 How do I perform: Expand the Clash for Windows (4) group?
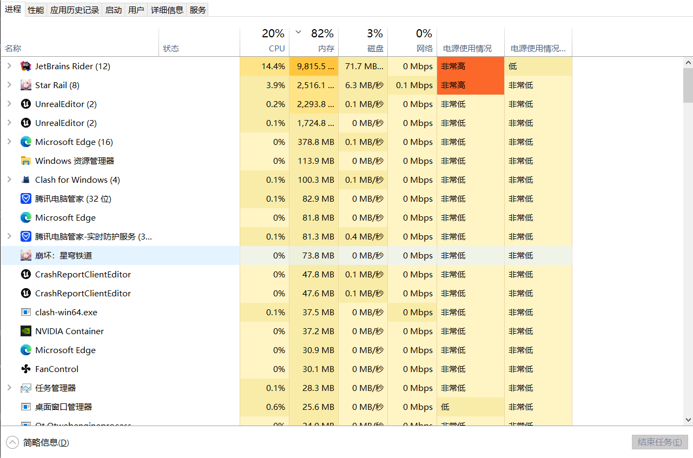[9, 180]
